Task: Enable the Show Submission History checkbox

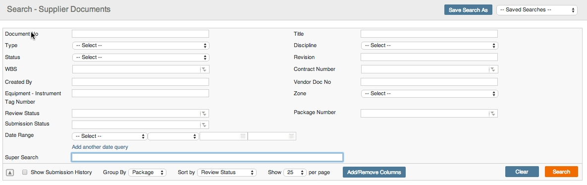Action: click(25, 172)
